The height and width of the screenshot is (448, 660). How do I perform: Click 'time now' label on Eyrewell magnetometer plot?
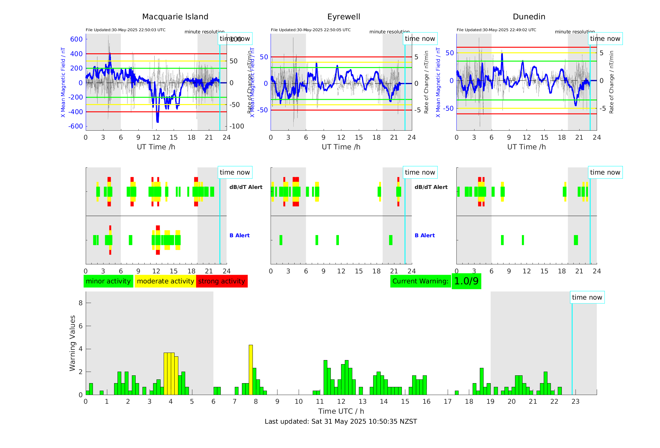coord(420,39)
